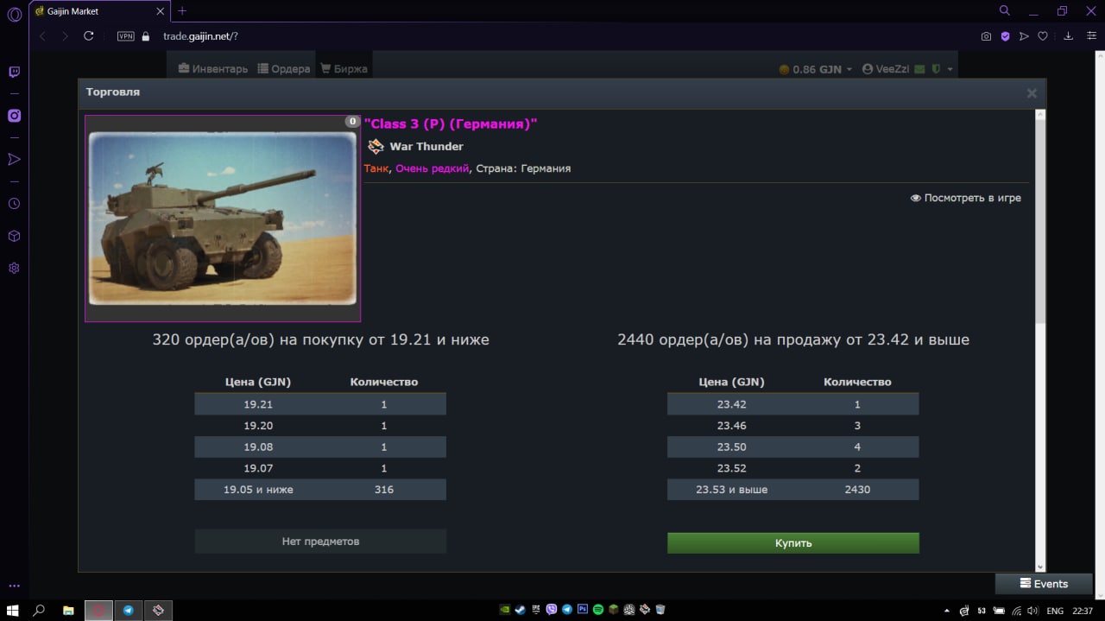Open Инвентарь tab
The height and width of the screenshot is (621, 1105).
point(213,69)
